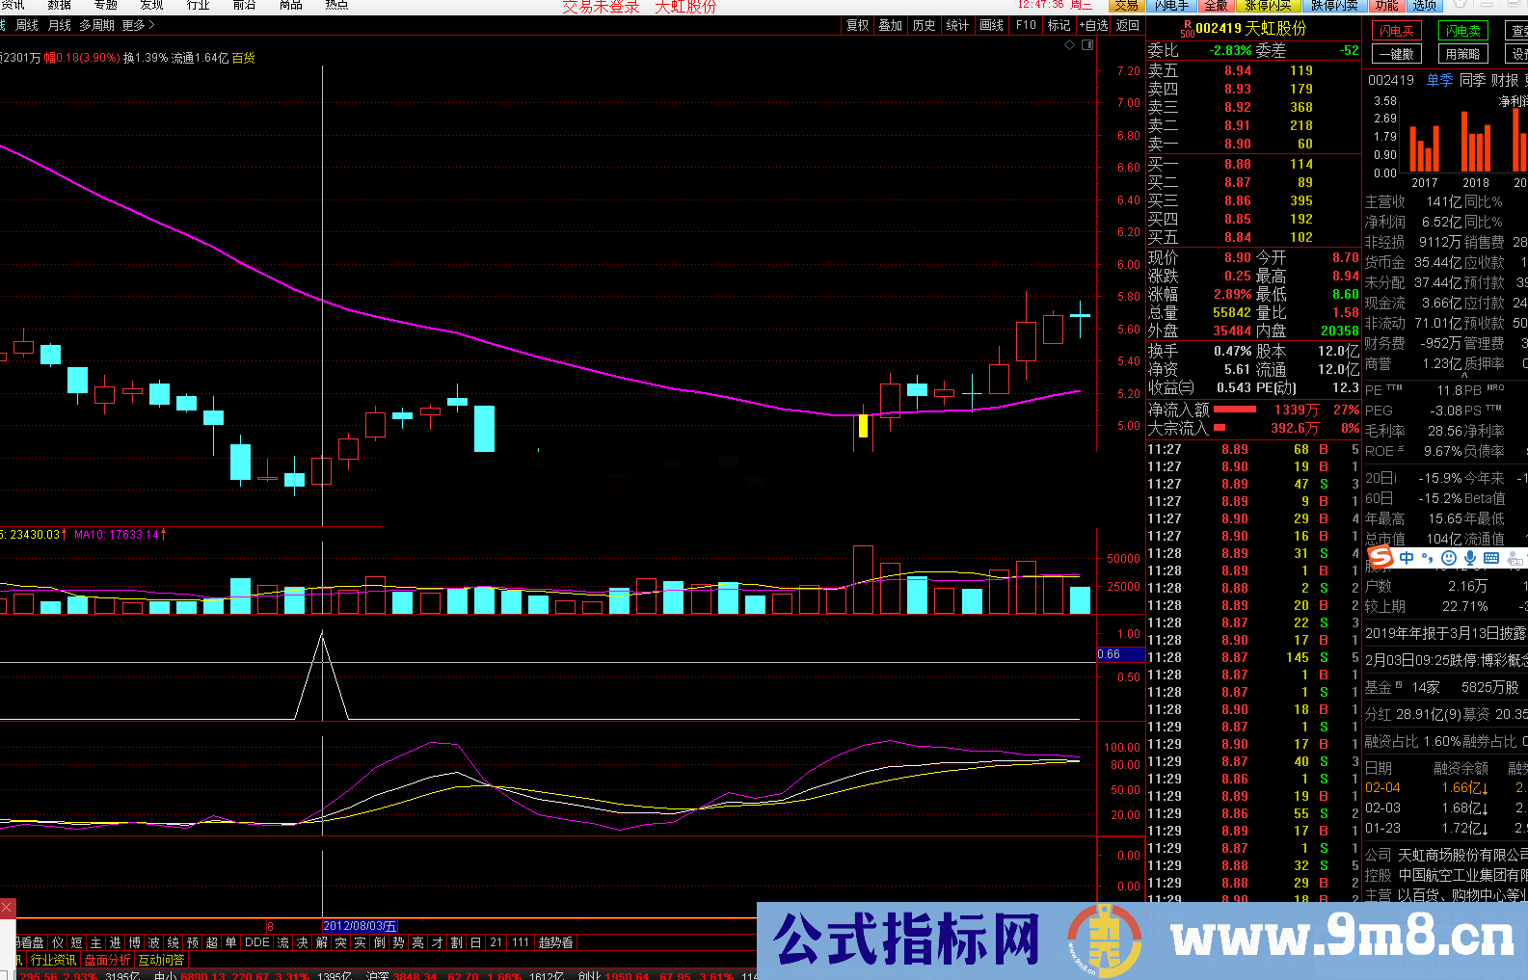
Task: Click the yellow candlestick on the chart
Action: click(863, 425)
